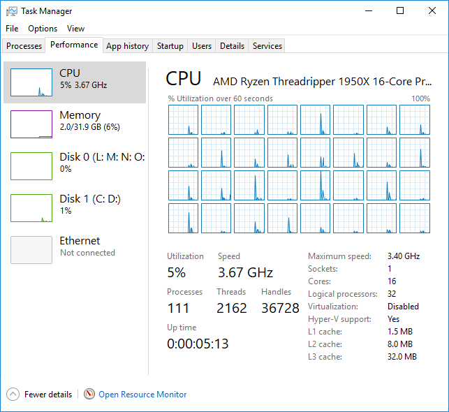Image resolution: width=449 pixels, height=412 pixels.
Task: Click the Cores value 16
Action: point(392,281)
